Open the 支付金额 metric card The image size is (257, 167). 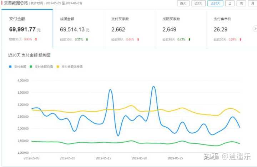click(x=27, y=29)
